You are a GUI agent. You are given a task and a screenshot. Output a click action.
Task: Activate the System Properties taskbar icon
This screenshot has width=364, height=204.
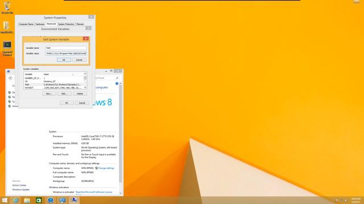(74, 200)
